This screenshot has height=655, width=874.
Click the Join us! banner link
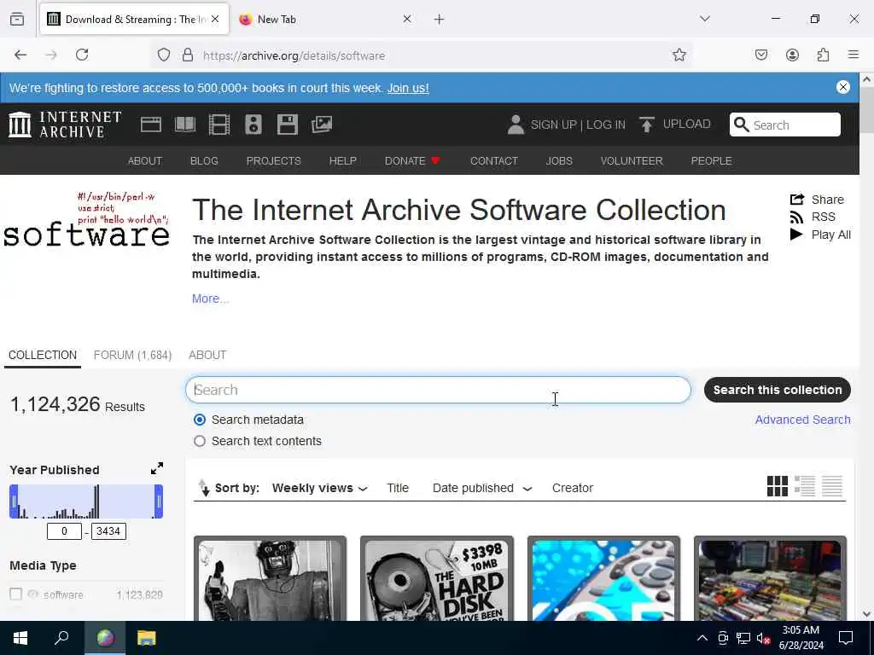(408, 88)
